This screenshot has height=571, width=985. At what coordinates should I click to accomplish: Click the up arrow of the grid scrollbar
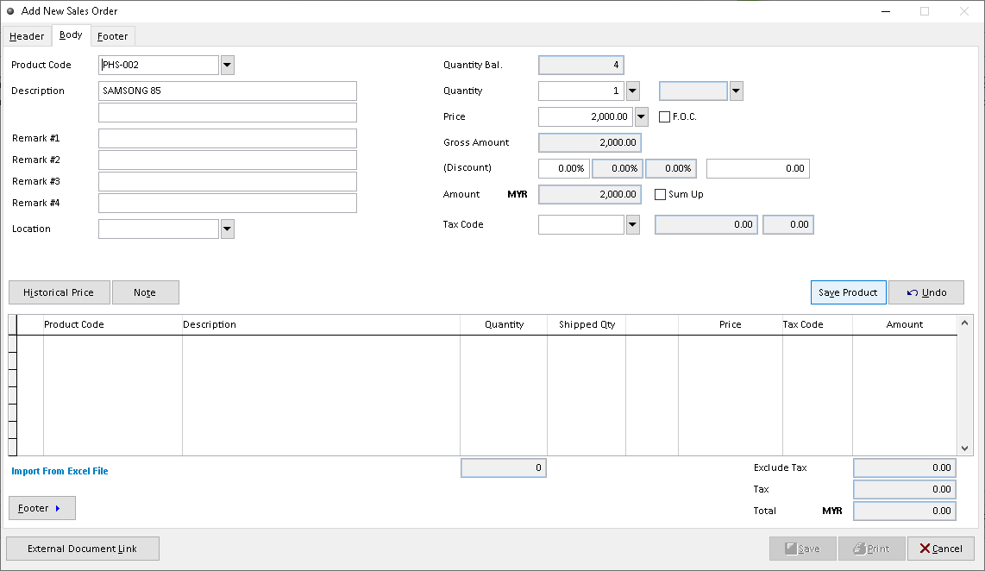[x=965, y=323]
